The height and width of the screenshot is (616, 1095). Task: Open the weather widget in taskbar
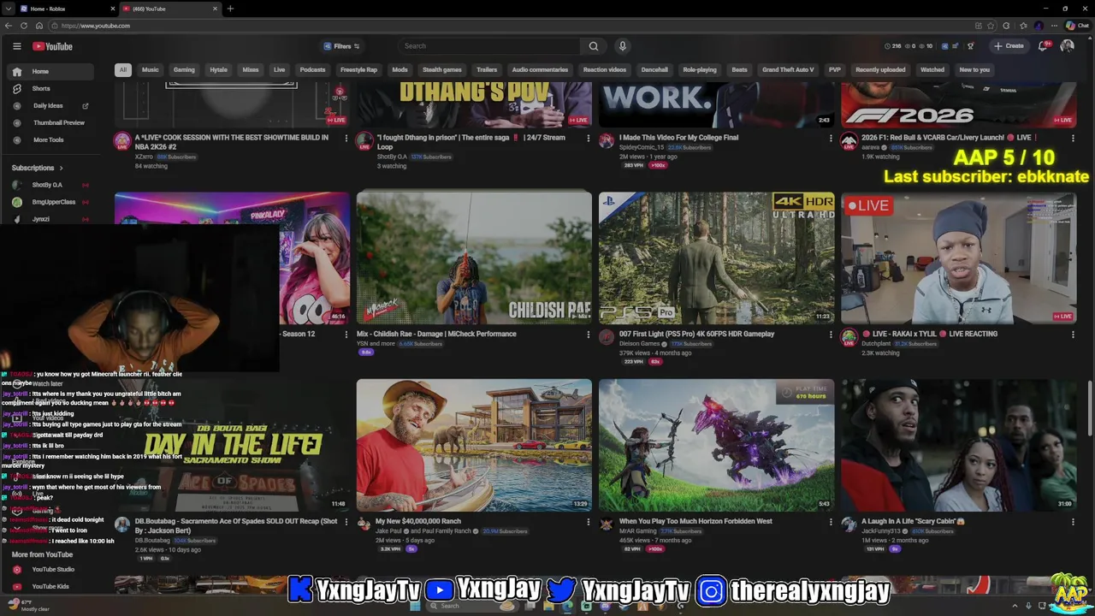[29, 606]
